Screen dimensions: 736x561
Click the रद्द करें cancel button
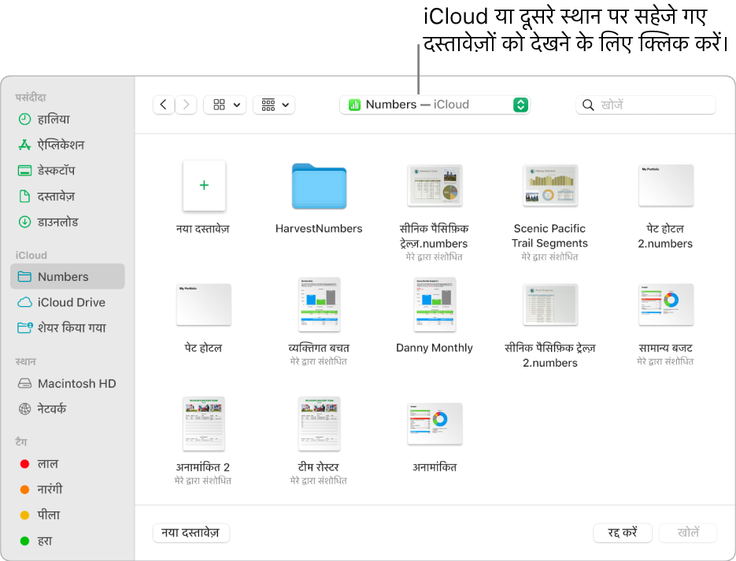click(x=623, y=533)
